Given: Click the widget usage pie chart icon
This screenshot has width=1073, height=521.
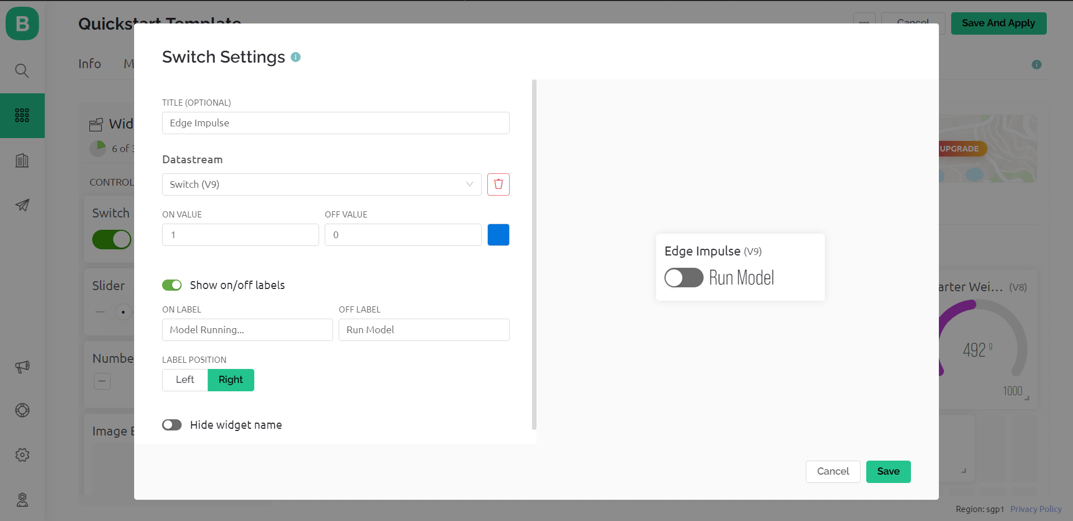Looking at the screenshot, I should pos(98,149).
